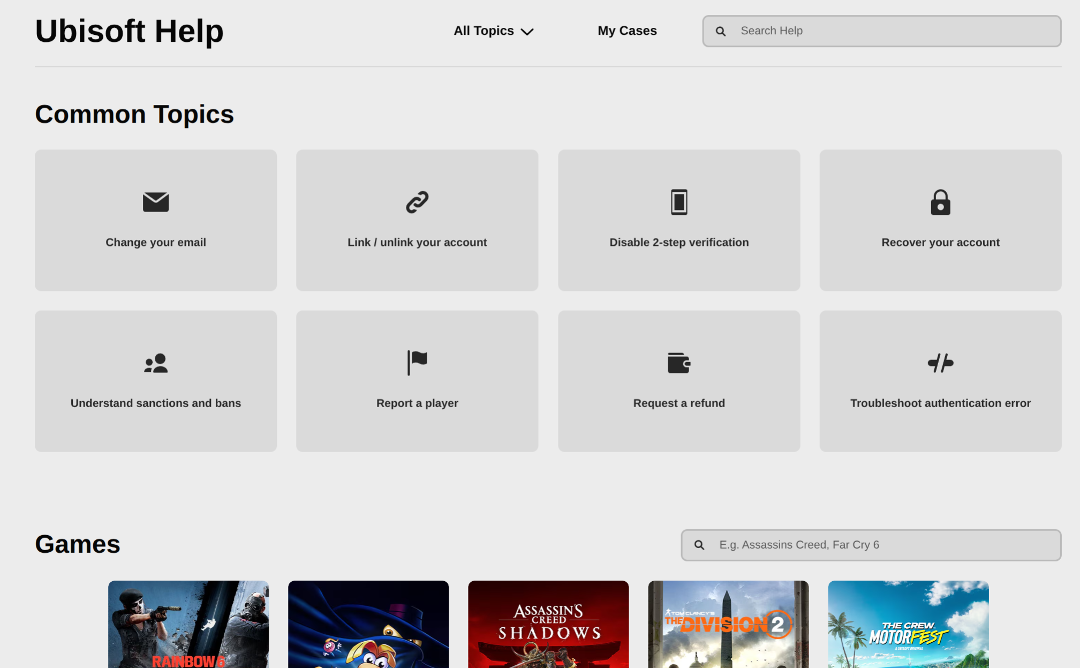
Task: Open the Recover your account topic
Action: pyautogui.click(x=940, y=220)
